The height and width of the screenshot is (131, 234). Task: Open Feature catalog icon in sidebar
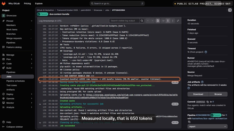[3, 47]
